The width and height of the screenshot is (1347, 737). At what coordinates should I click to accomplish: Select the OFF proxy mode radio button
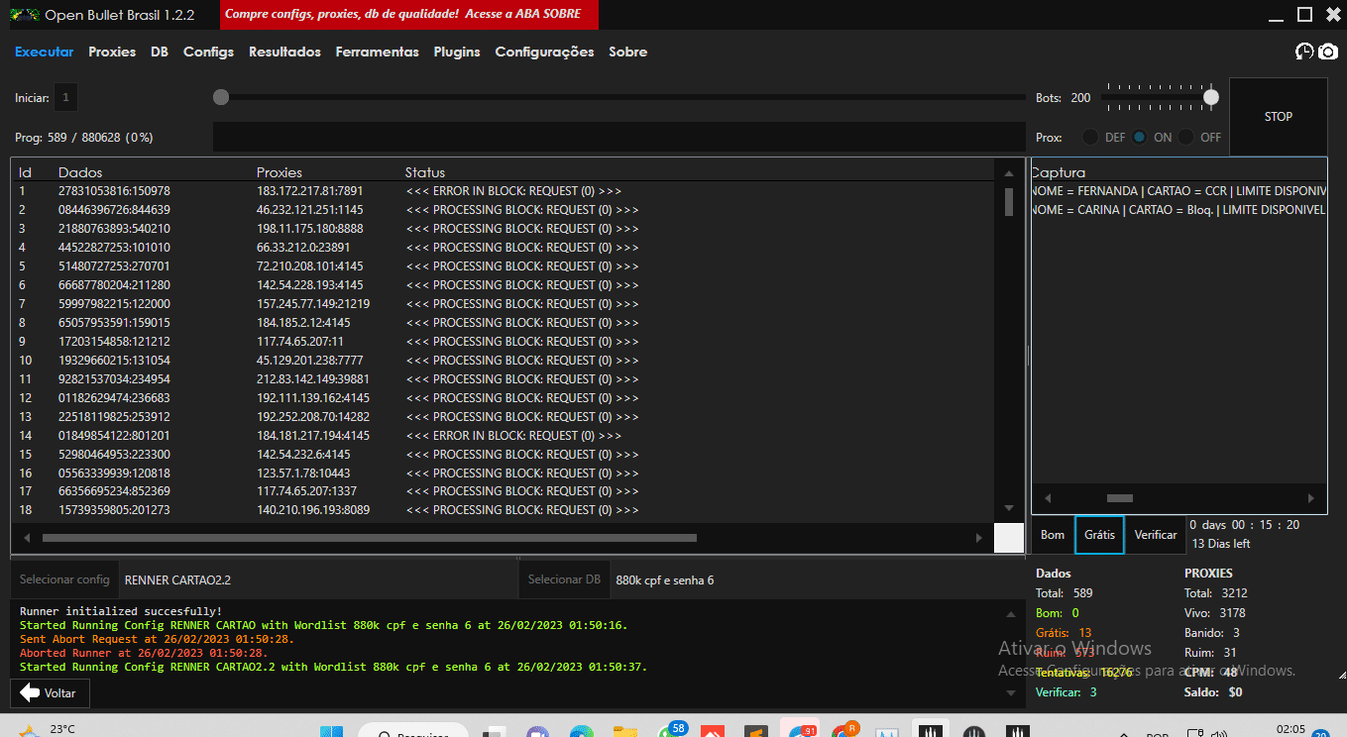[1186, 138]
